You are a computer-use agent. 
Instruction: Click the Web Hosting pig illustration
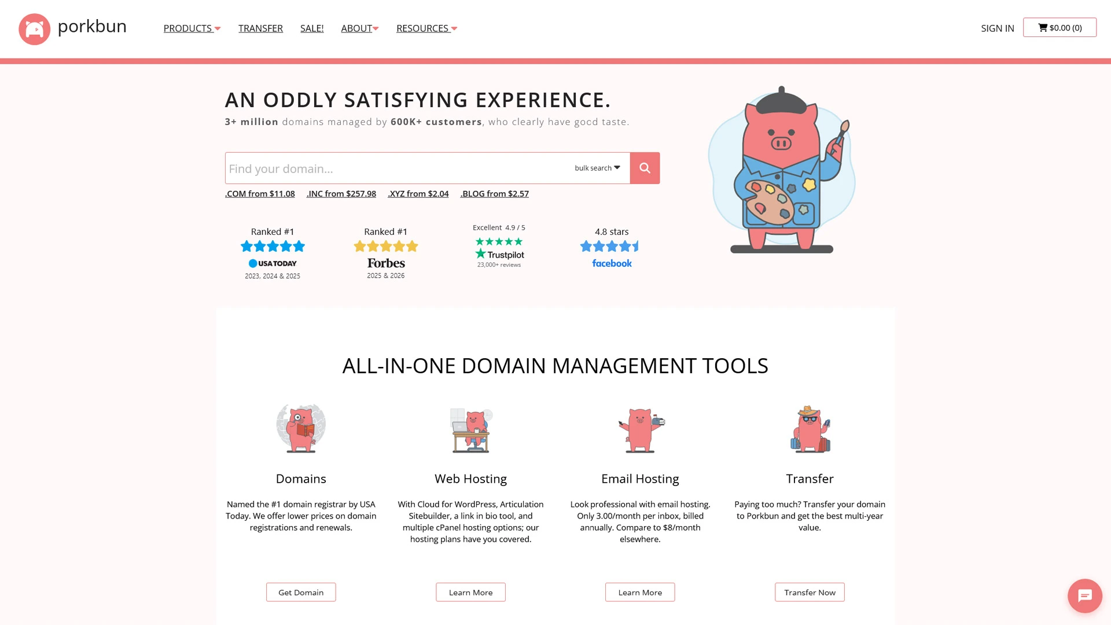pos(471,430)
